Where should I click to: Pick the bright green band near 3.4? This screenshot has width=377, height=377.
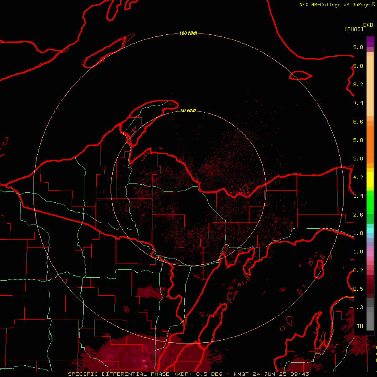click(x=370, y=202)
